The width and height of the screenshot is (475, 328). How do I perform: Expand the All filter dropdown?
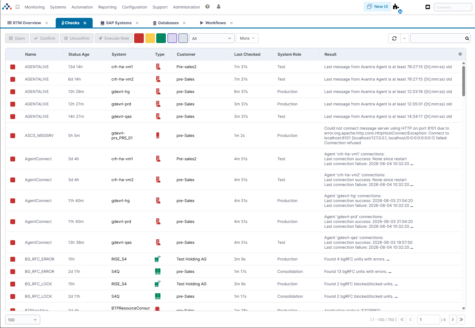[212, 38]
